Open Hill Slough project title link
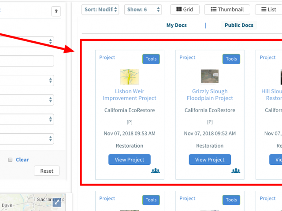Screen dimensions: 282x211 tap(271, 95)
